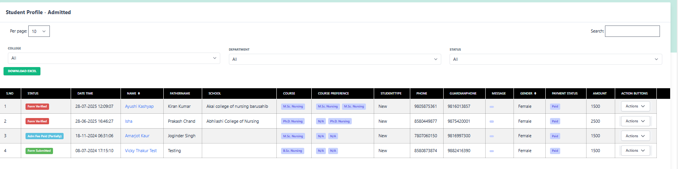The image size is (678, 169).
Task: Click Adm Fee Paid (Partially) status badge
Action: [44, 136]
